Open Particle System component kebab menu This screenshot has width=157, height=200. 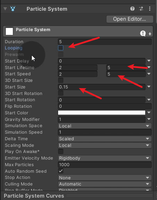point(150,9)
